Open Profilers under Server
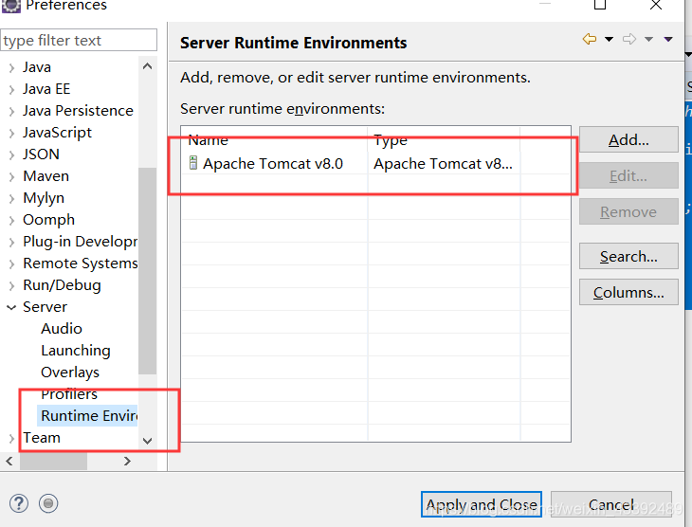This screenshot has width=692, height=527. pyautogui.click(x=69, y=394)
